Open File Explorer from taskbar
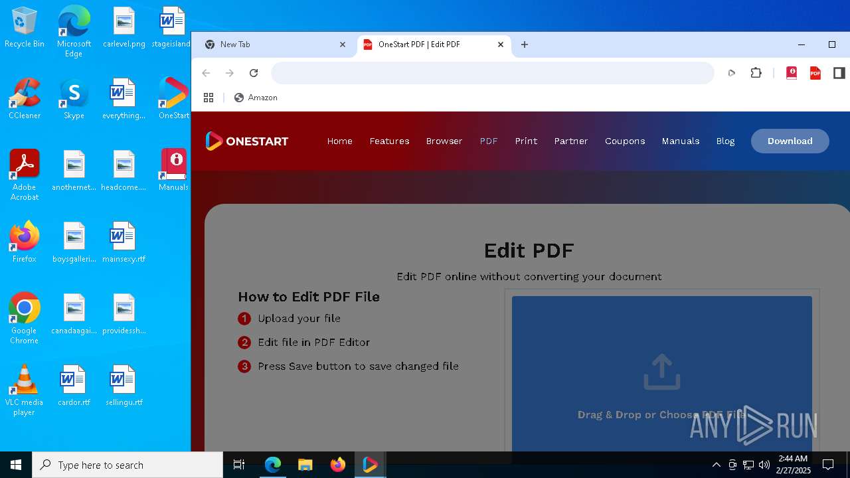The width and height of the screenshot is (850, 478). click(305, 465)
